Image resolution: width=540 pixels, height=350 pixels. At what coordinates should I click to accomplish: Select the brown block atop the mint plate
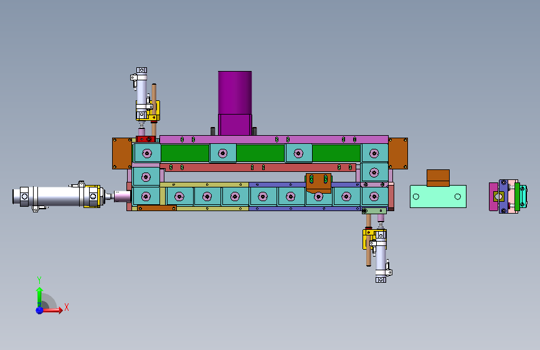click(x=438, y=177)
